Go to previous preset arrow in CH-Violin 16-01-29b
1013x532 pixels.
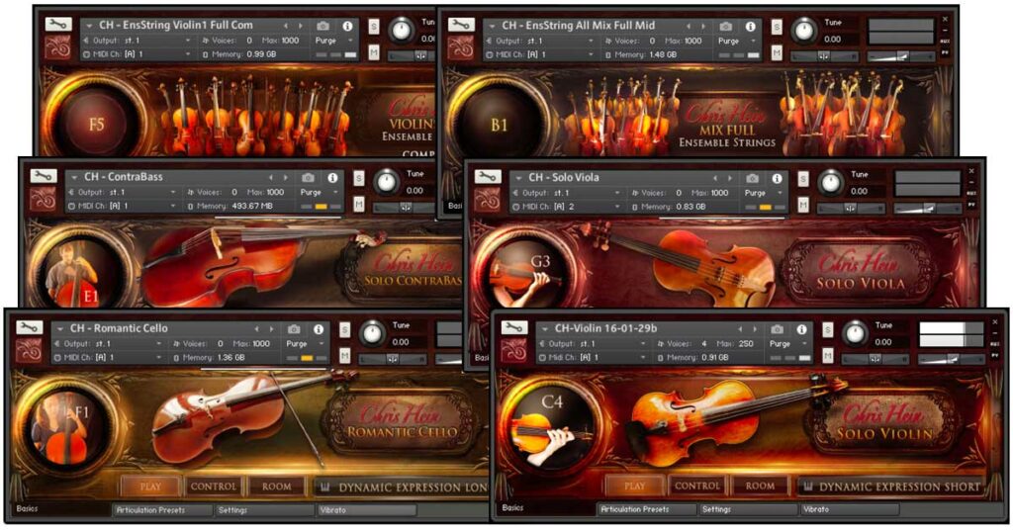[x=740, y=328]
